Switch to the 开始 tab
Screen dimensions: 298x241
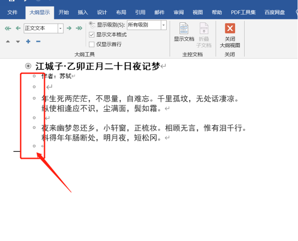pos(64,13)
